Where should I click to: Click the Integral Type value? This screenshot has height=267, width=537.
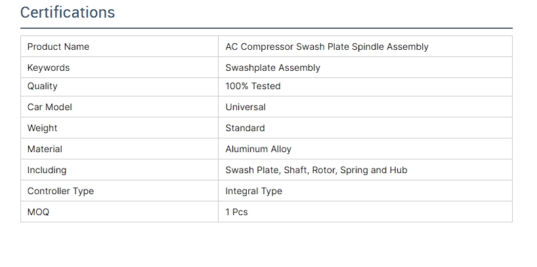tap(253, 191)
